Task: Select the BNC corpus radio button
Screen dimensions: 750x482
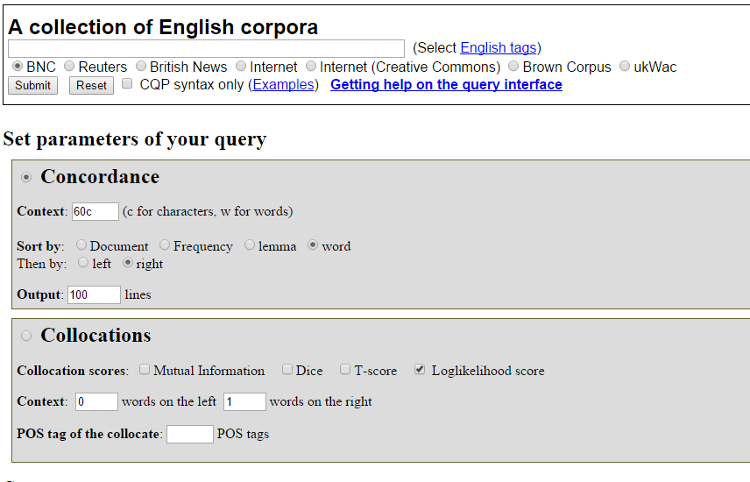Action: [18, 66]
